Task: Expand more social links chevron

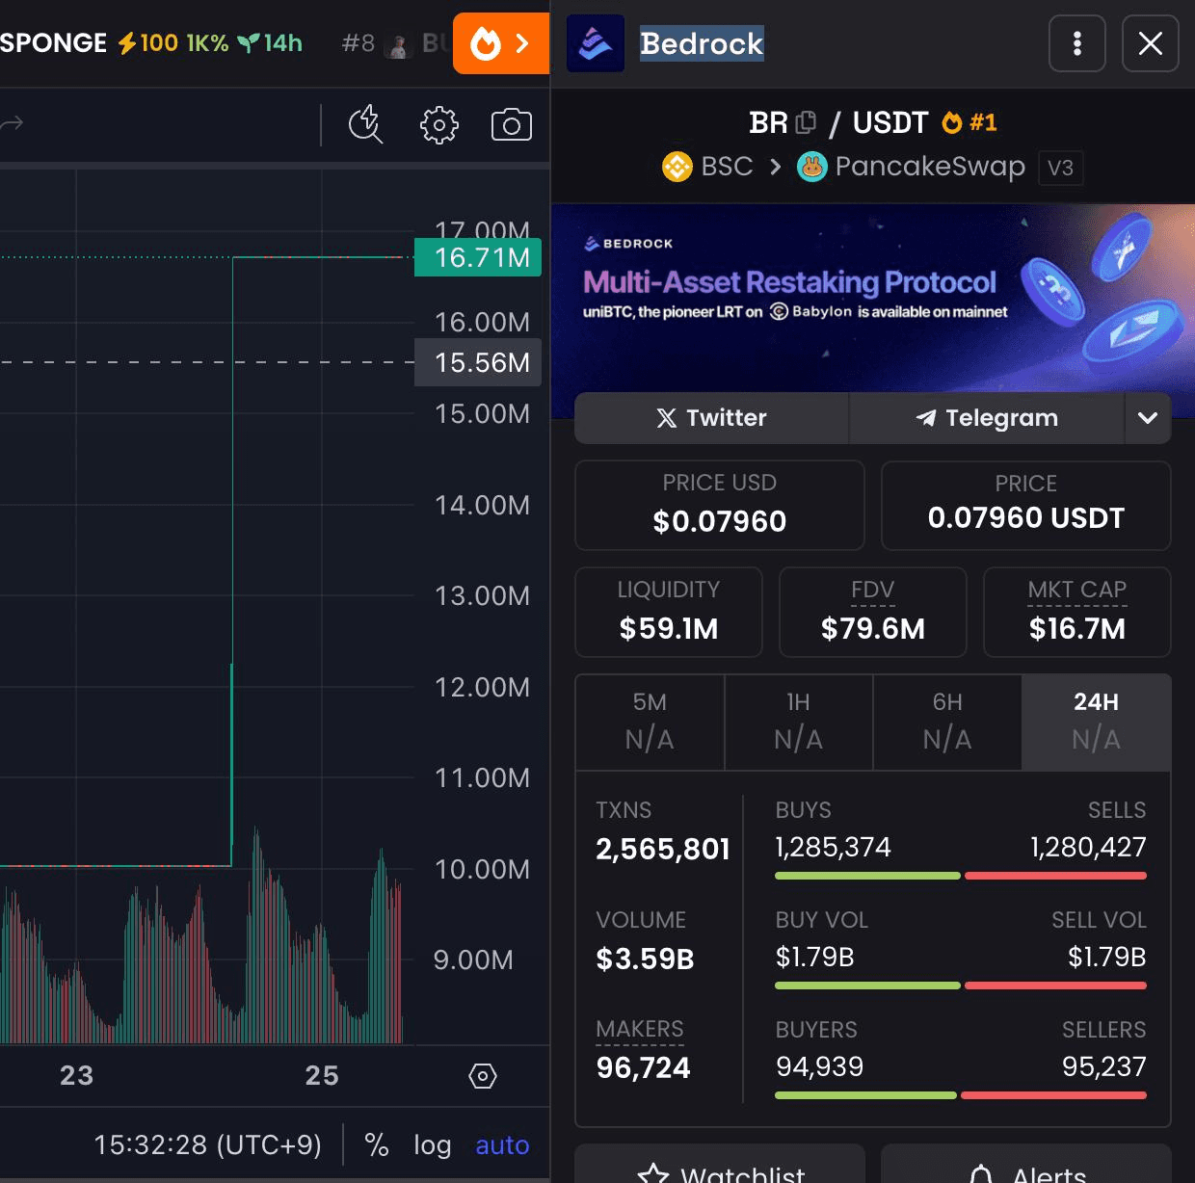Action: tap(1148, 418)
